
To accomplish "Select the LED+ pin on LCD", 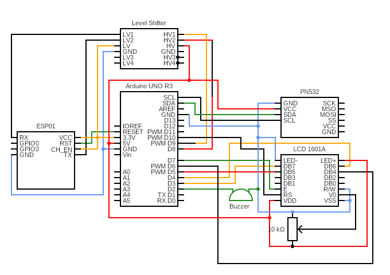I will click(328, 160).
